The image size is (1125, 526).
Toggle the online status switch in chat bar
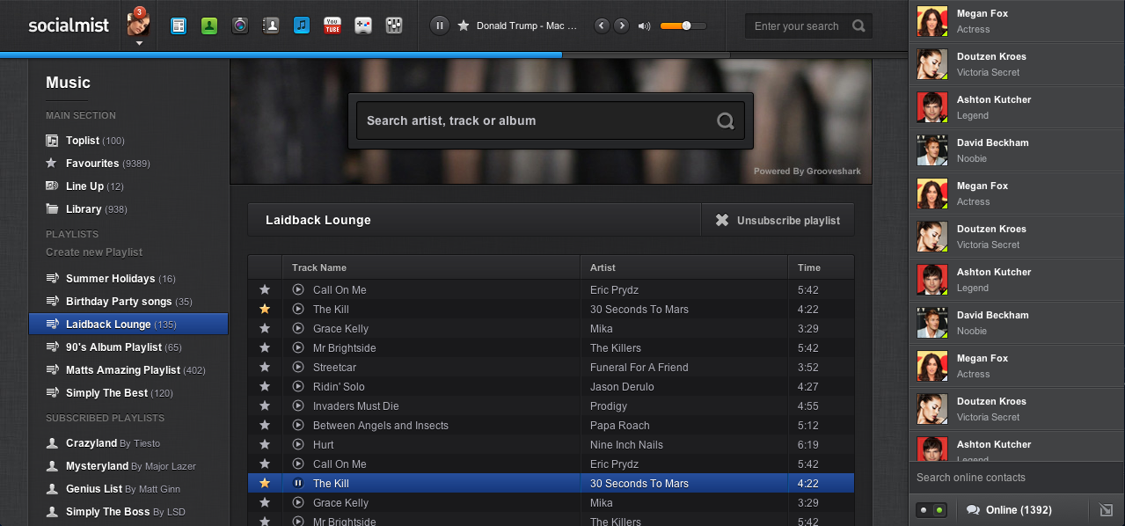click(x=932, y=510)
